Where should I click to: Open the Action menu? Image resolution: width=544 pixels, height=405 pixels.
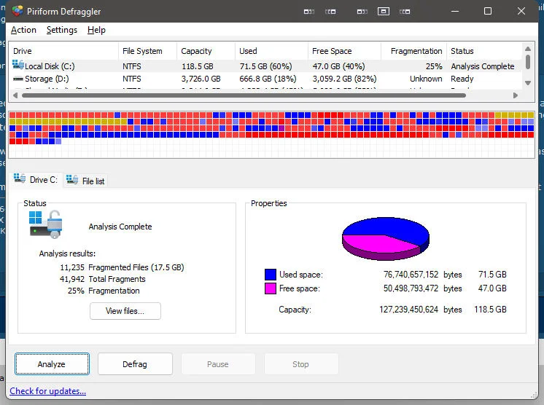pos(23,30)
